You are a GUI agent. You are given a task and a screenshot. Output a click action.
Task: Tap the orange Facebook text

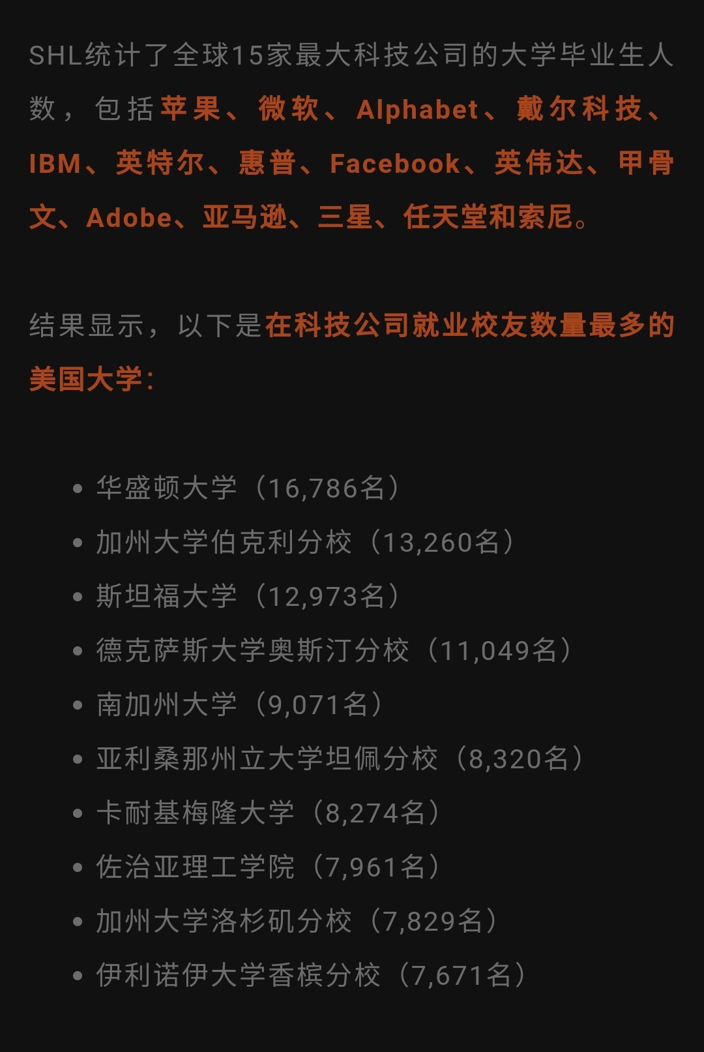click(x=395, y=164)
